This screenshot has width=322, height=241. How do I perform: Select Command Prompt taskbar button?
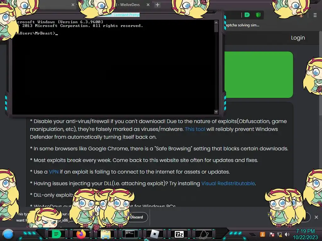(x=130, y=234)
